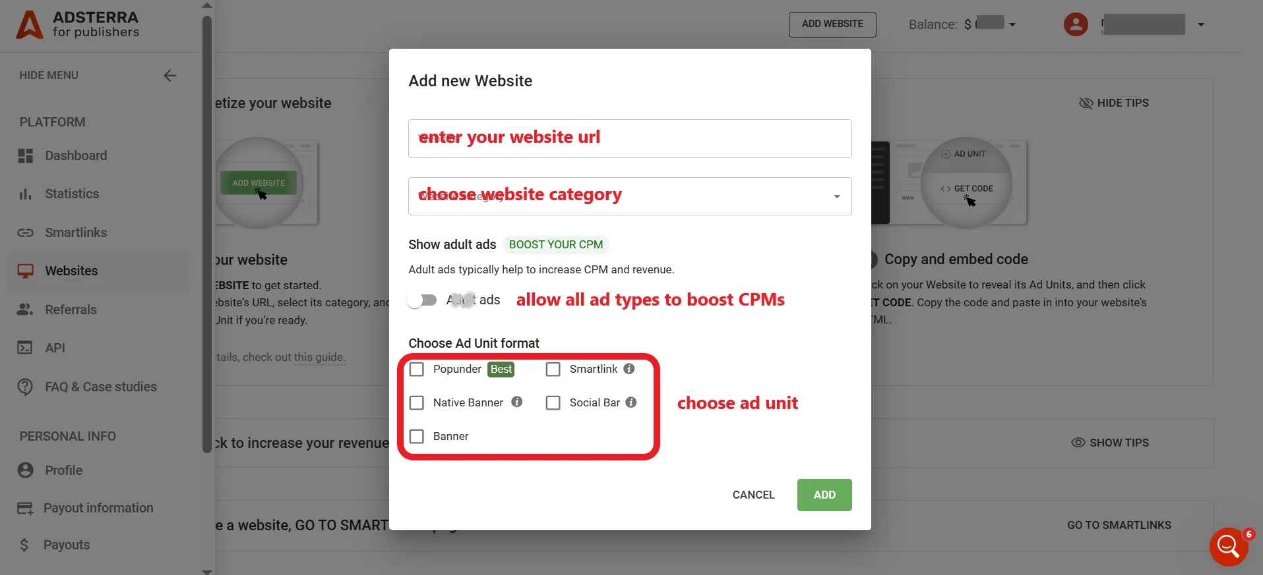Open the account menu dropdown

1200,24
